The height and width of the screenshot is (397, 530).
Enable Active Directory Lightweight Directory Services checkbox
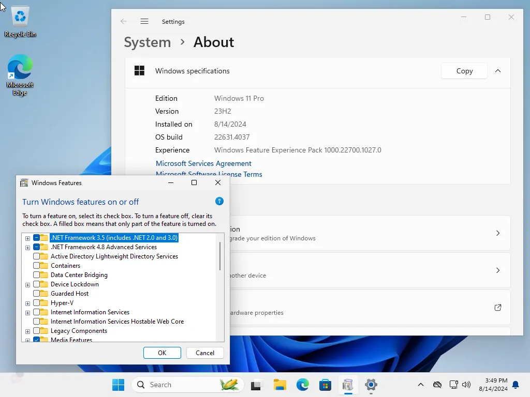37,256
